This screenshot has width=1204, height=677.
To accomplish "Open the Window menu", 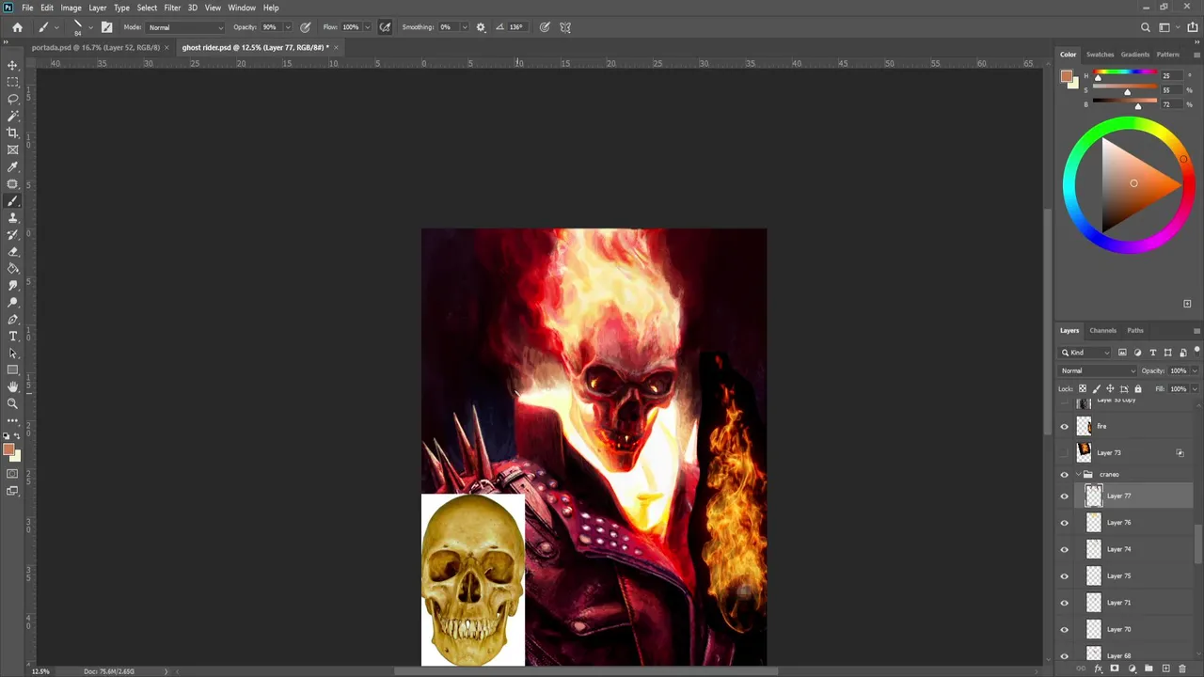I will 242,8.
